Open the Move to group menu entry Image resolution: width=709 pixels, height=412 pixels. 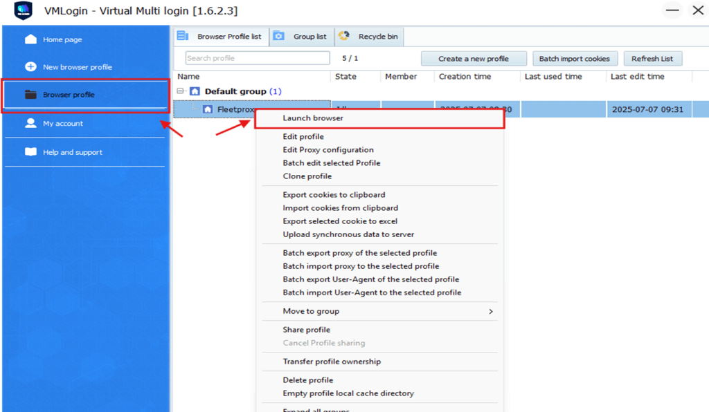point(311,311)
